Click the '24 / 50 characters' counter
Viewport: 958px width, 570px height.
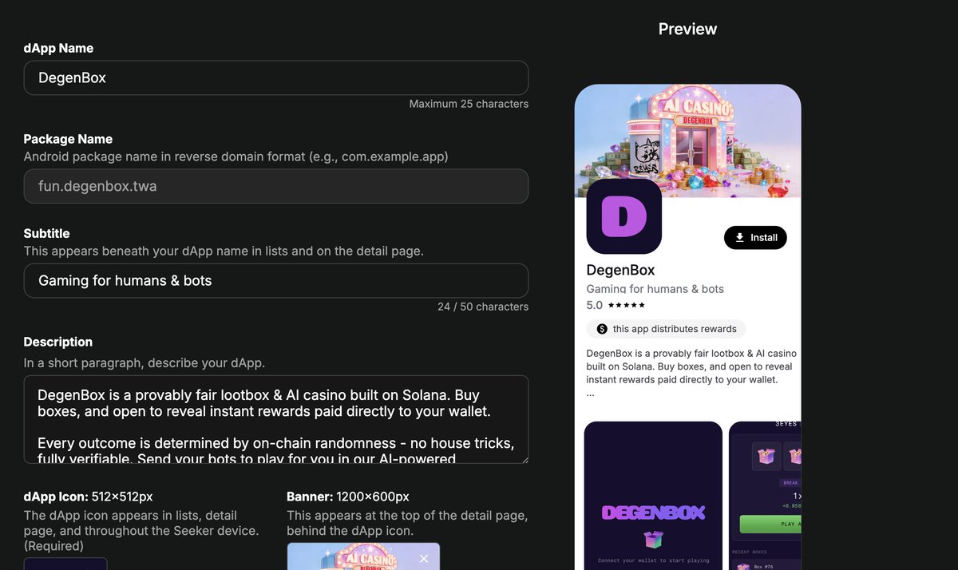pos(483,307)
